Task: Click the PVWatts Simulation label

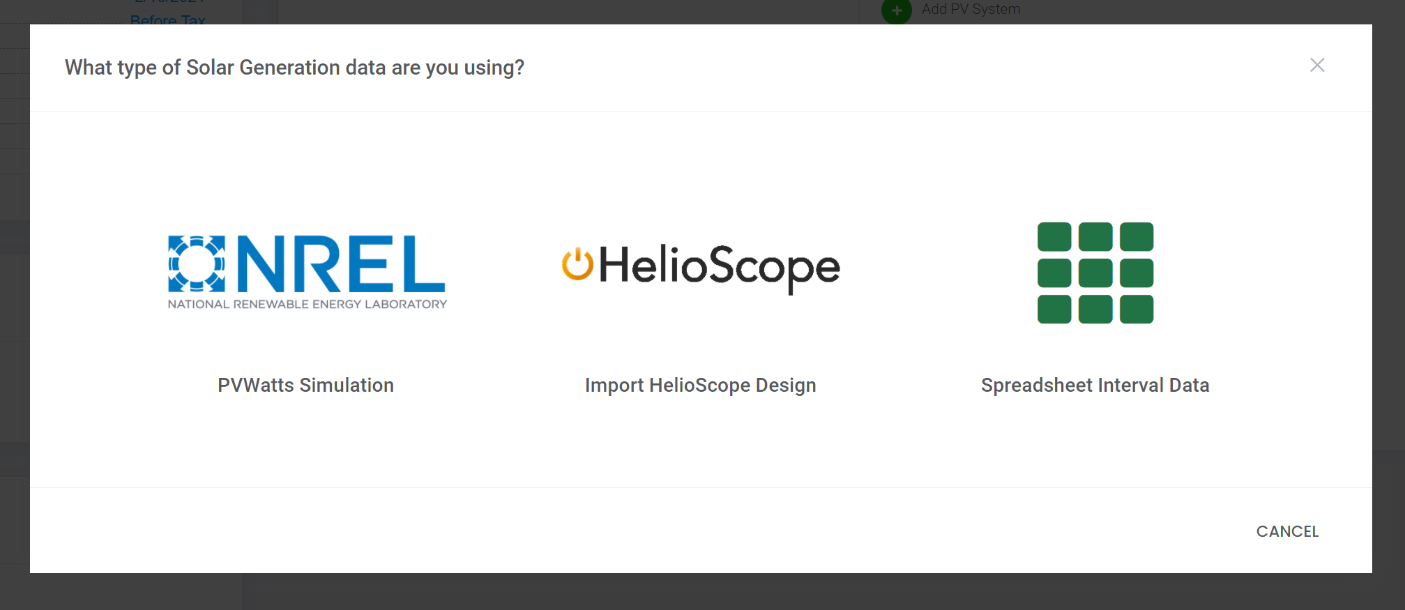Action: [x=305, y=385]
